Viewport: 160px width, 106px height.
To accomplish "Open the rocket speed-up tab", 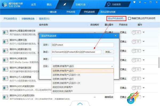I will [x=65, y=4].
